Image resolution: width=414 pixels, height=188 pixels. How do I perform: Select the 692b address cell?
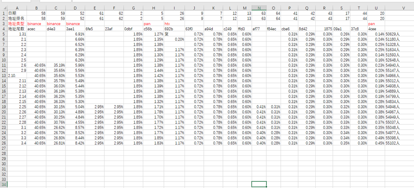coord(174,29)
